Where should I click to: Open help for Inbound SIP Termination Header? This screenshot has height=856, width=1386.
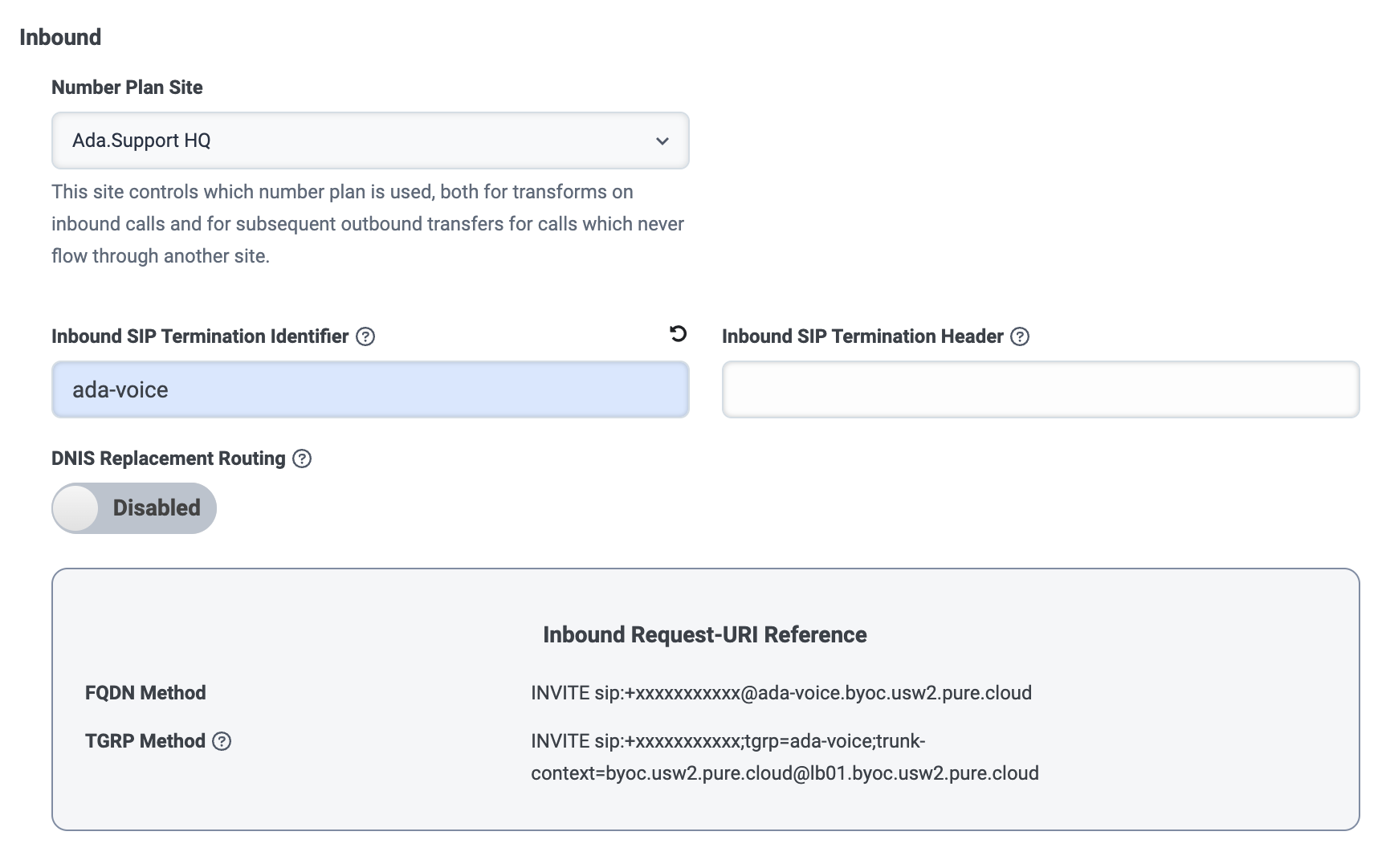(1020, 336)
